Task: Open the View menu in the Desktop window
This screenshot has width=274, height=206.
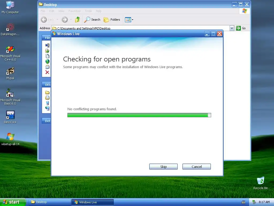Action: pyautogui.click(x=61, y=11)
